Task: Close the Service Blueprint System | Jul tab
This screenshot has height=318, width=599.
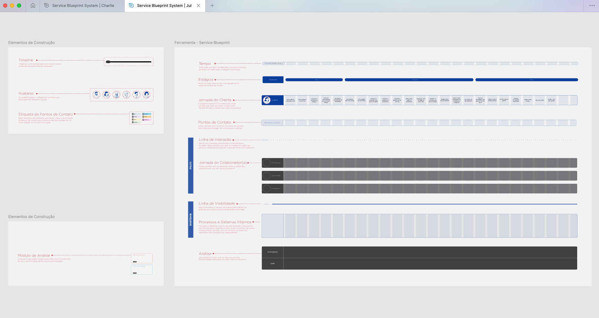Action: coord(198,6)
